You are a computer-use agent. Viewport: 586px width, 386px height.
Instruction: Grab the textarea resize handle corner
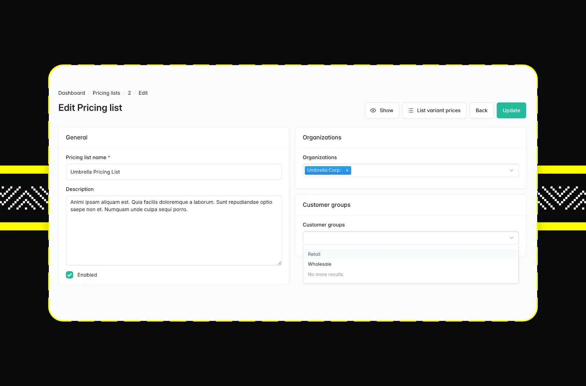(280, 263)
